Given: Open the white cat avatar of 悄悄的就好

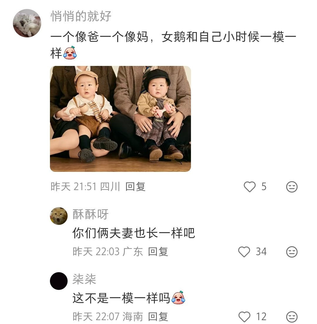Looking at the screenshot, I should [27, 23].
